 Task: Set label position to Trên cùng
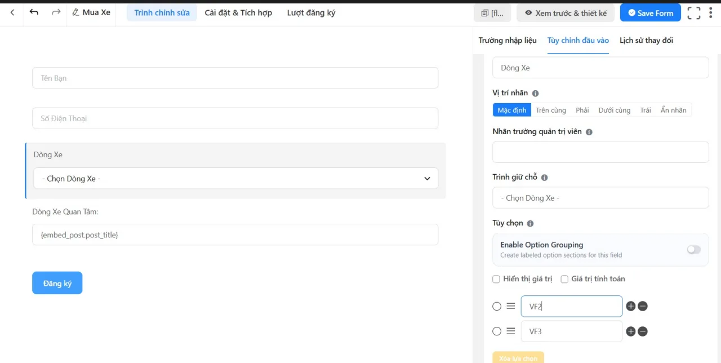pos(551,110)
